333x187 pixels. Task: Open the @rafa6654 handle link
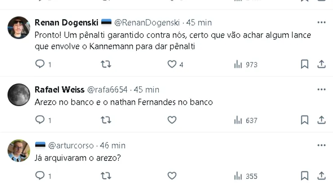pyautogui.click(x=107, y=89)
